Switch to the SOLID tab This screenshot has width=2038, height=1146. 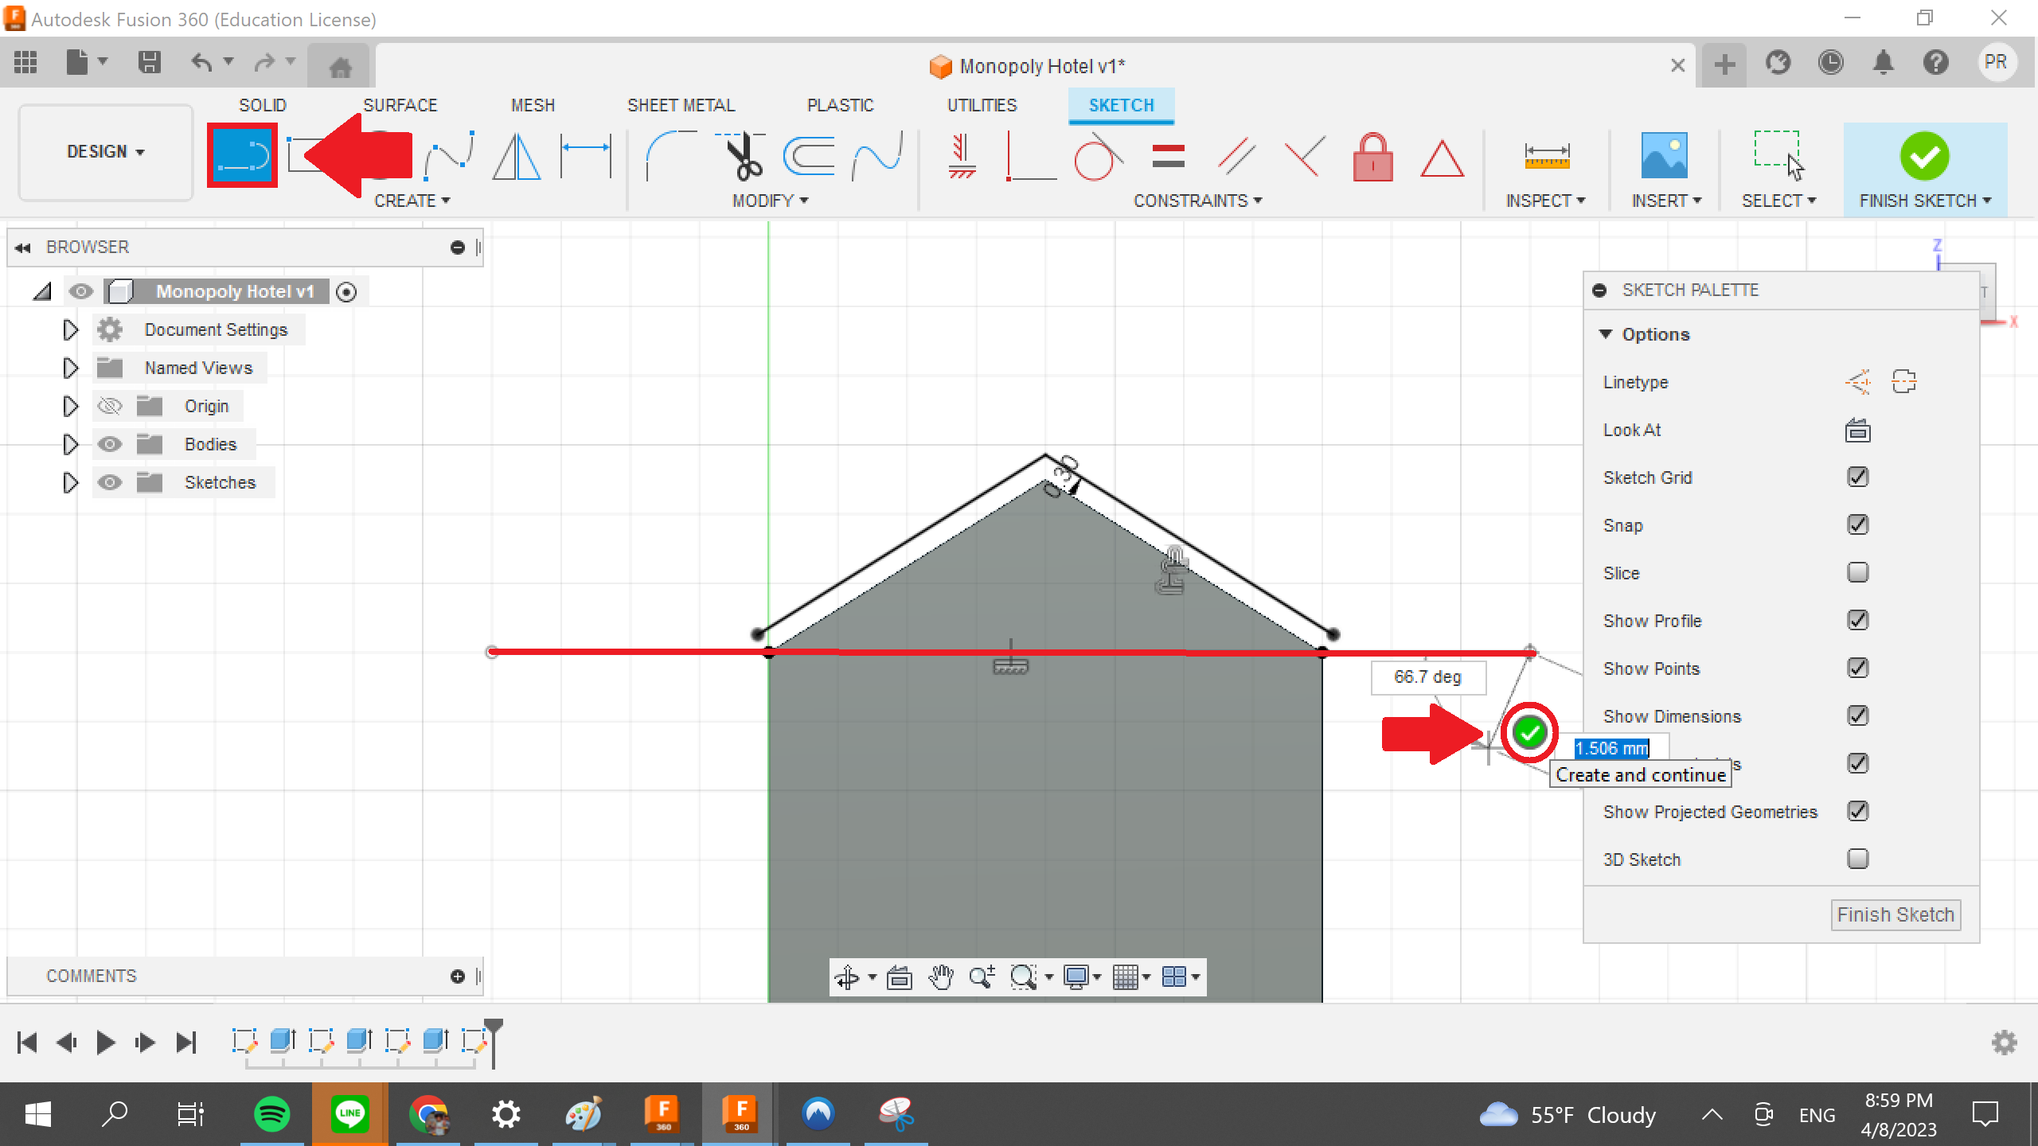263,104
